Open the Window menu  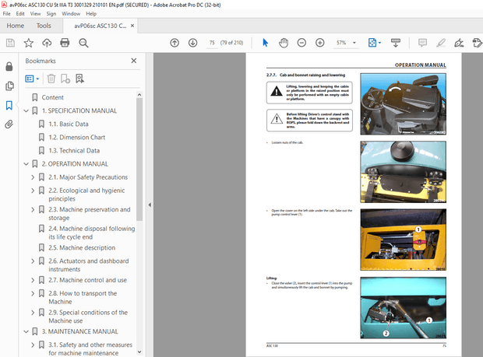(x=71, y=13)
